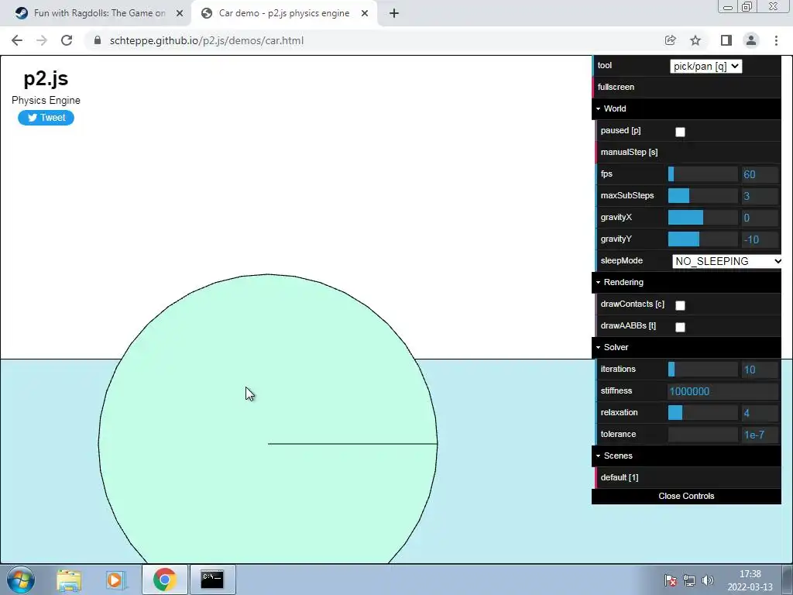793x595 pixels.
Task: Share this page using the share icon
Action: tap(670, 40)
